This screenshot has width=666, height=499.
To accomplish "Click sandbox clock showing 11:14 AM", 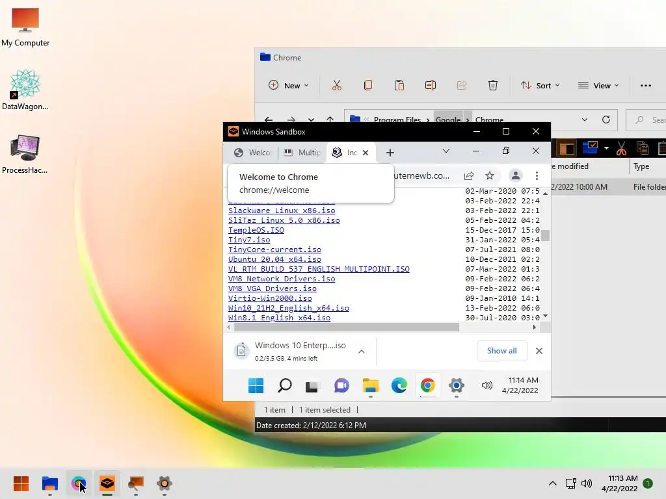I will (x=520, y=385).
